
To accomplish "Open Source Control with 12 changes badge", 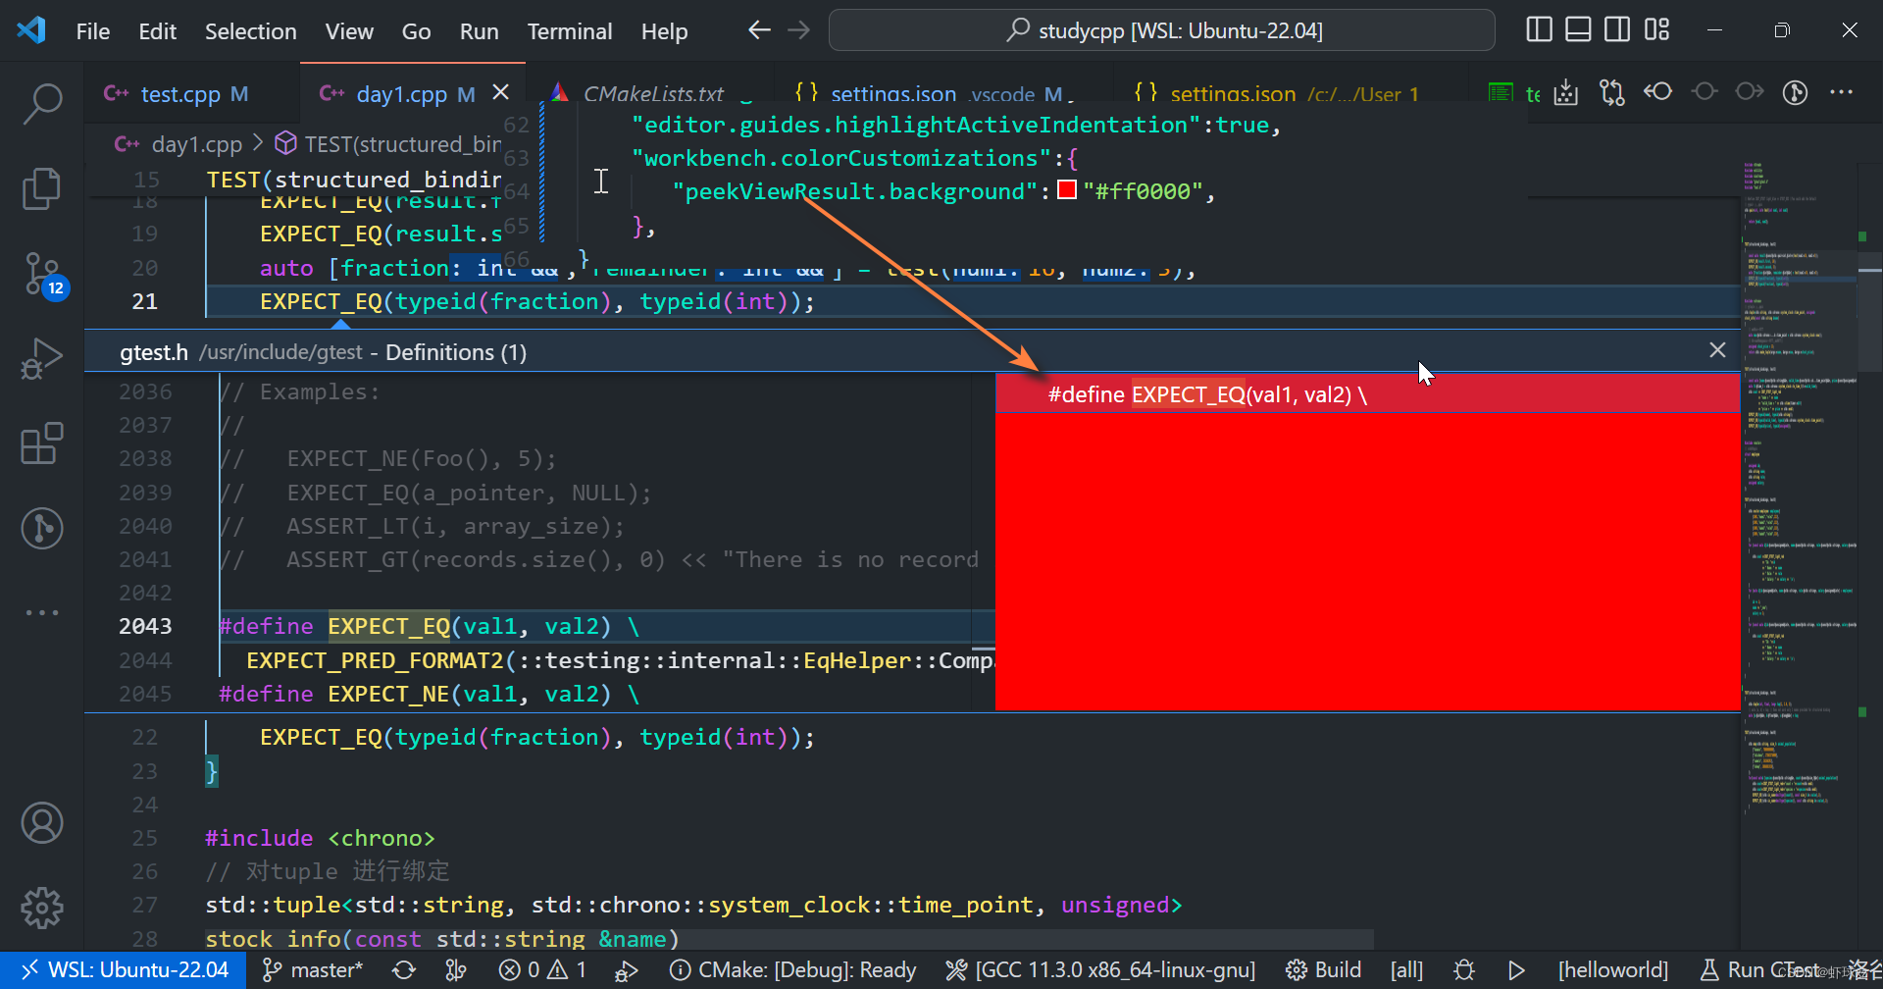I will coord(44,275).
